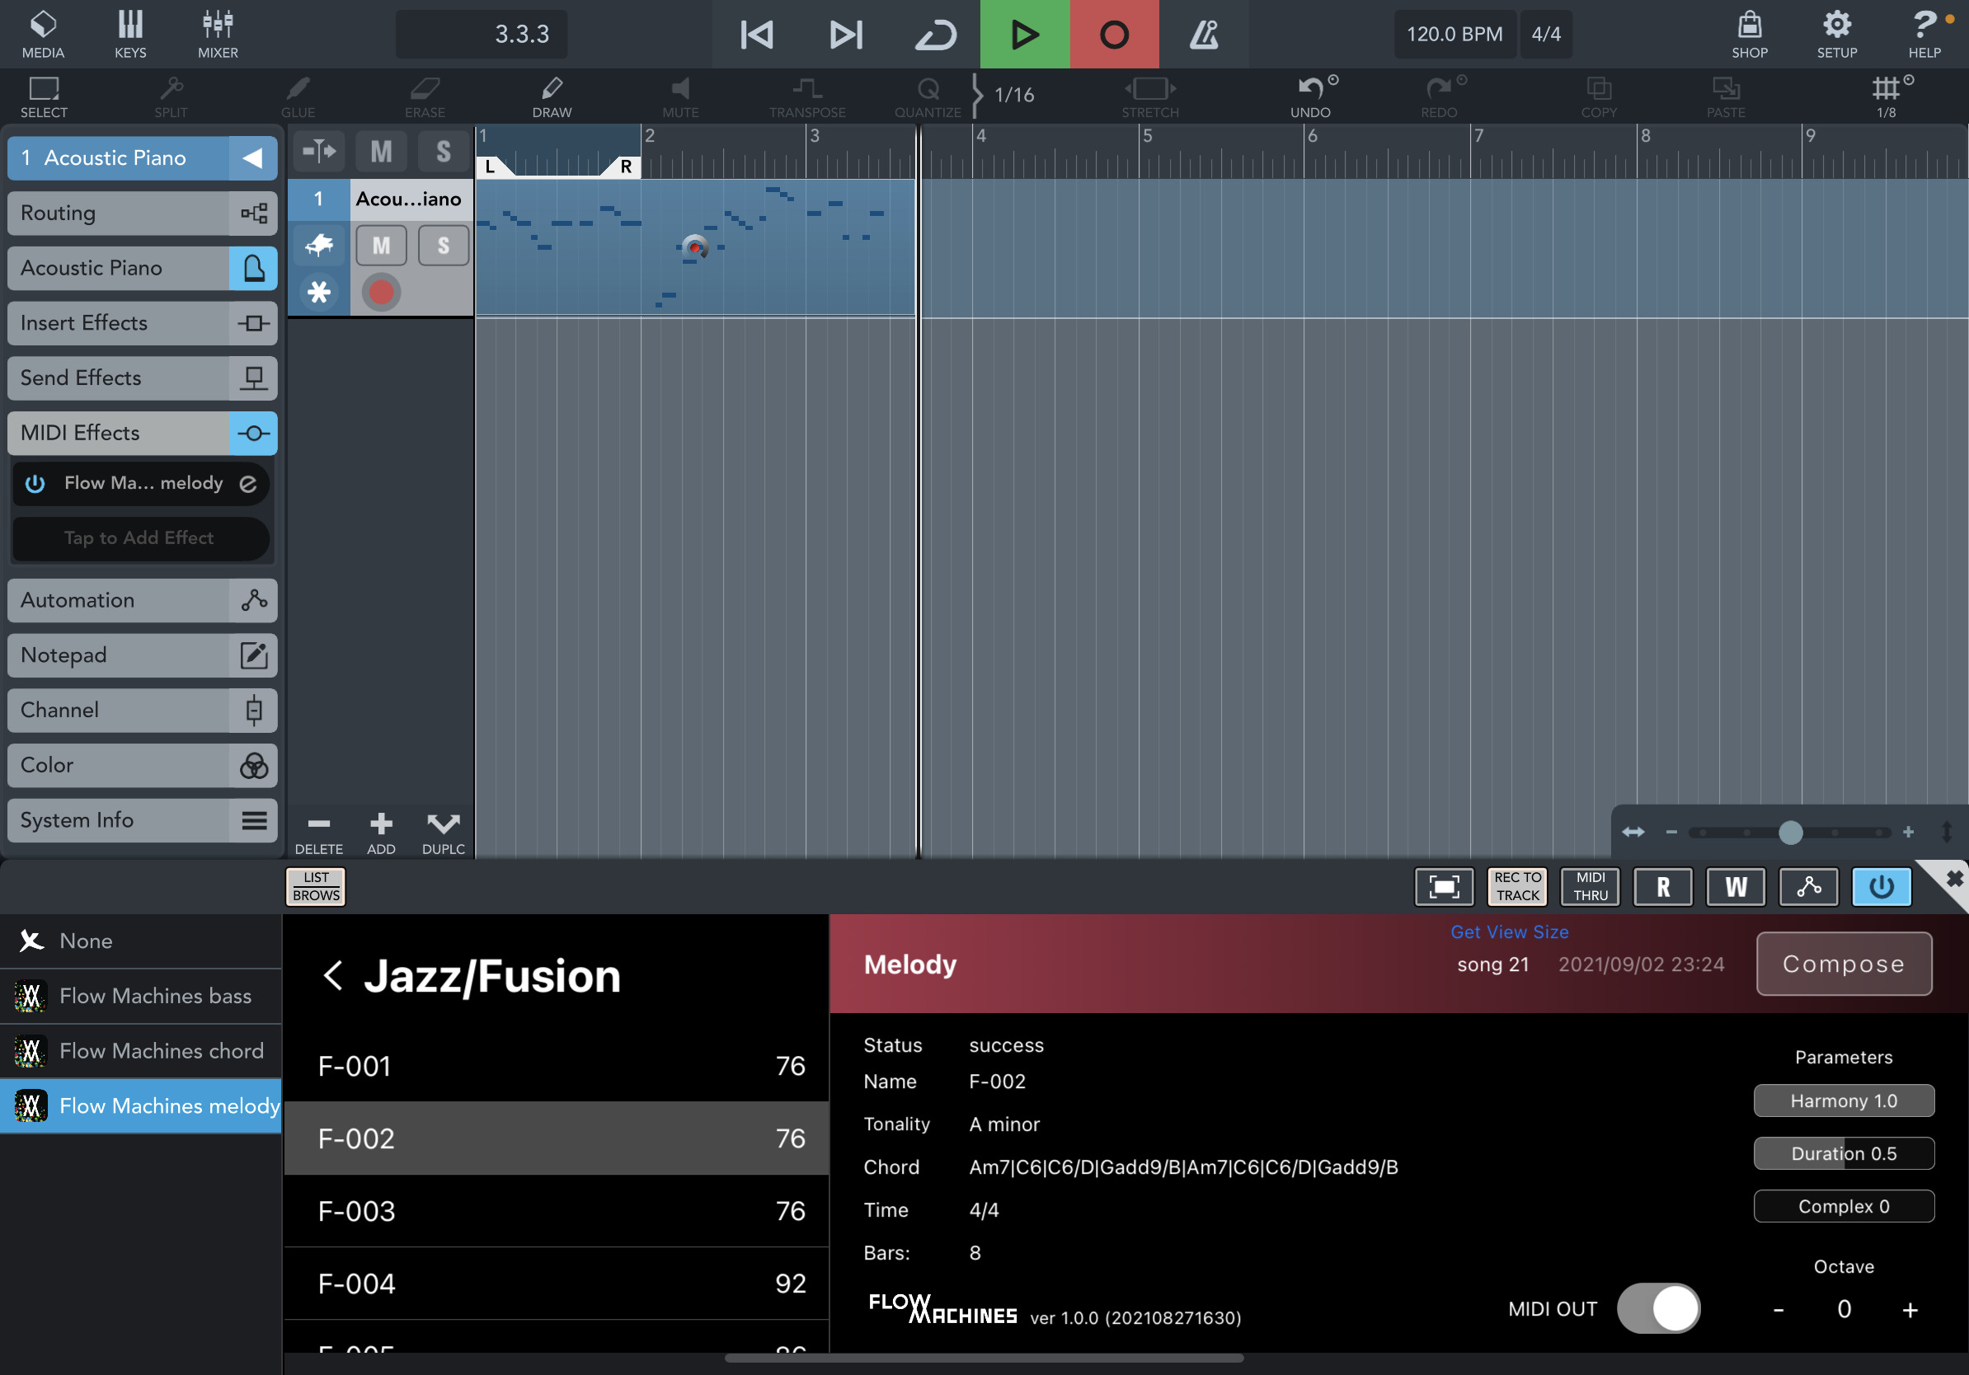Collapse the MIDI Effects section

pos(143,433)
